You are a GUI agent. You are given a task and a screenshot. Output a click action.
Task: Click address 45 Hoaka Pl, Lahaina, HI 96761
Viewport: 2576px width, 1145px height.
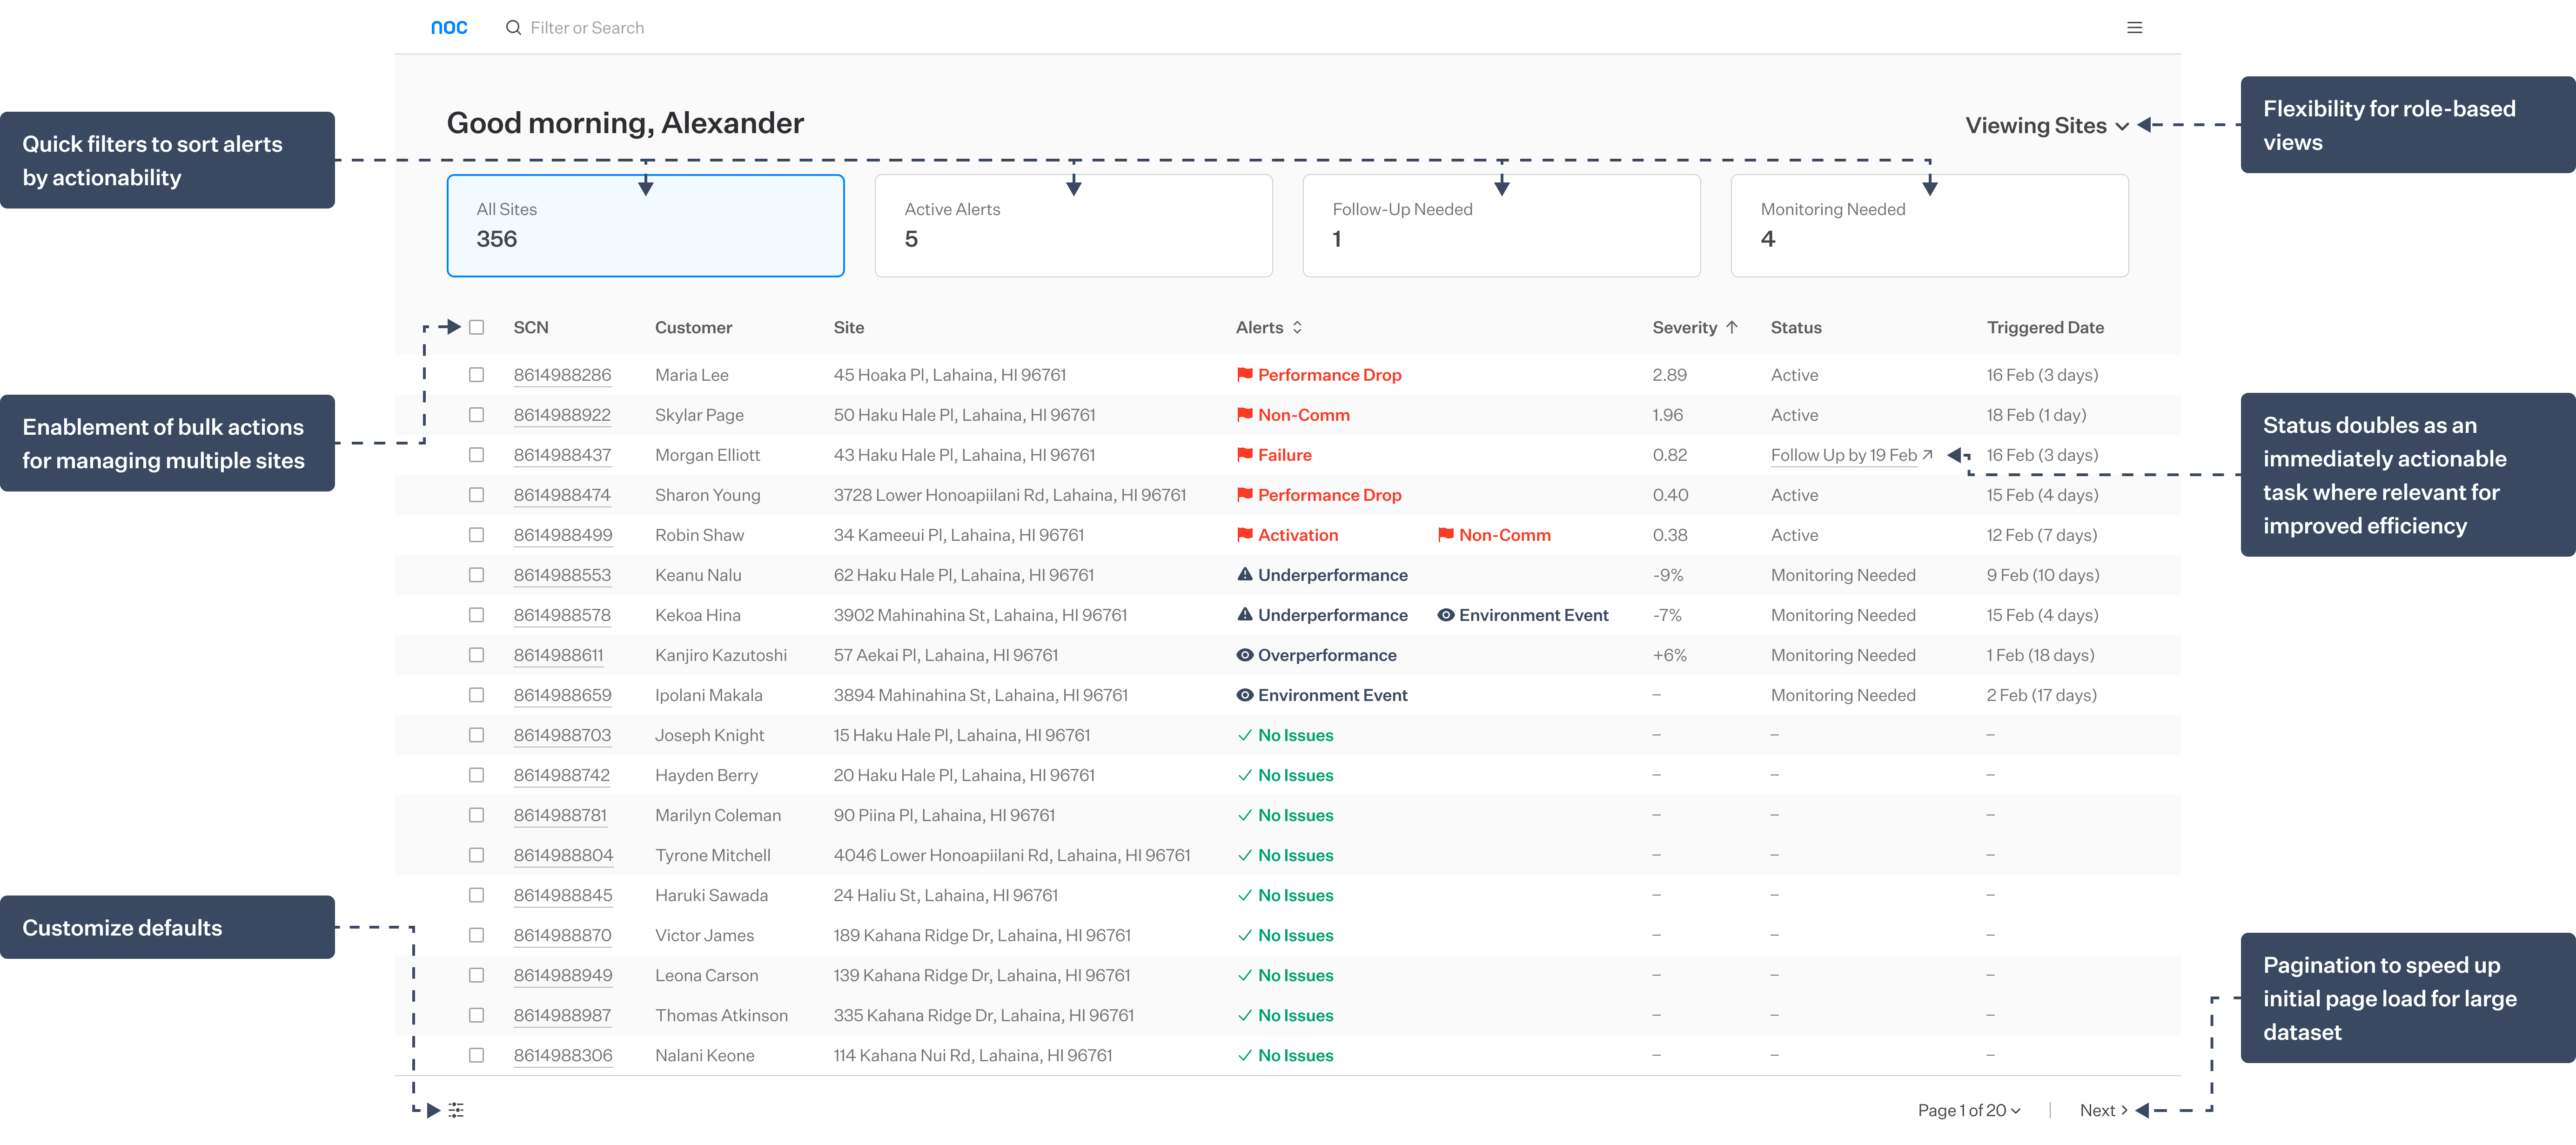click(950, 375)
